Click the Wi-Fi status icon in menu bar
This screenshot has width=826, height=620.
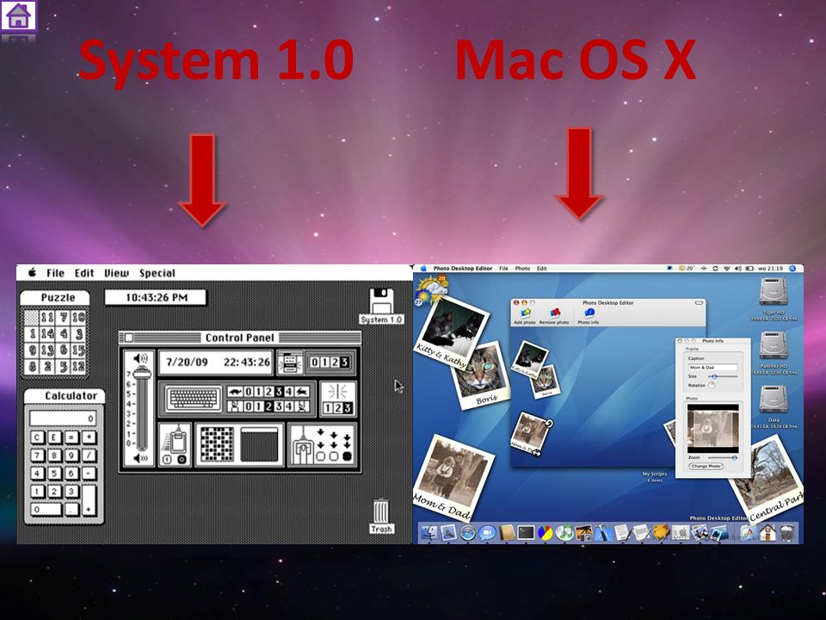(x=727, y=269)
